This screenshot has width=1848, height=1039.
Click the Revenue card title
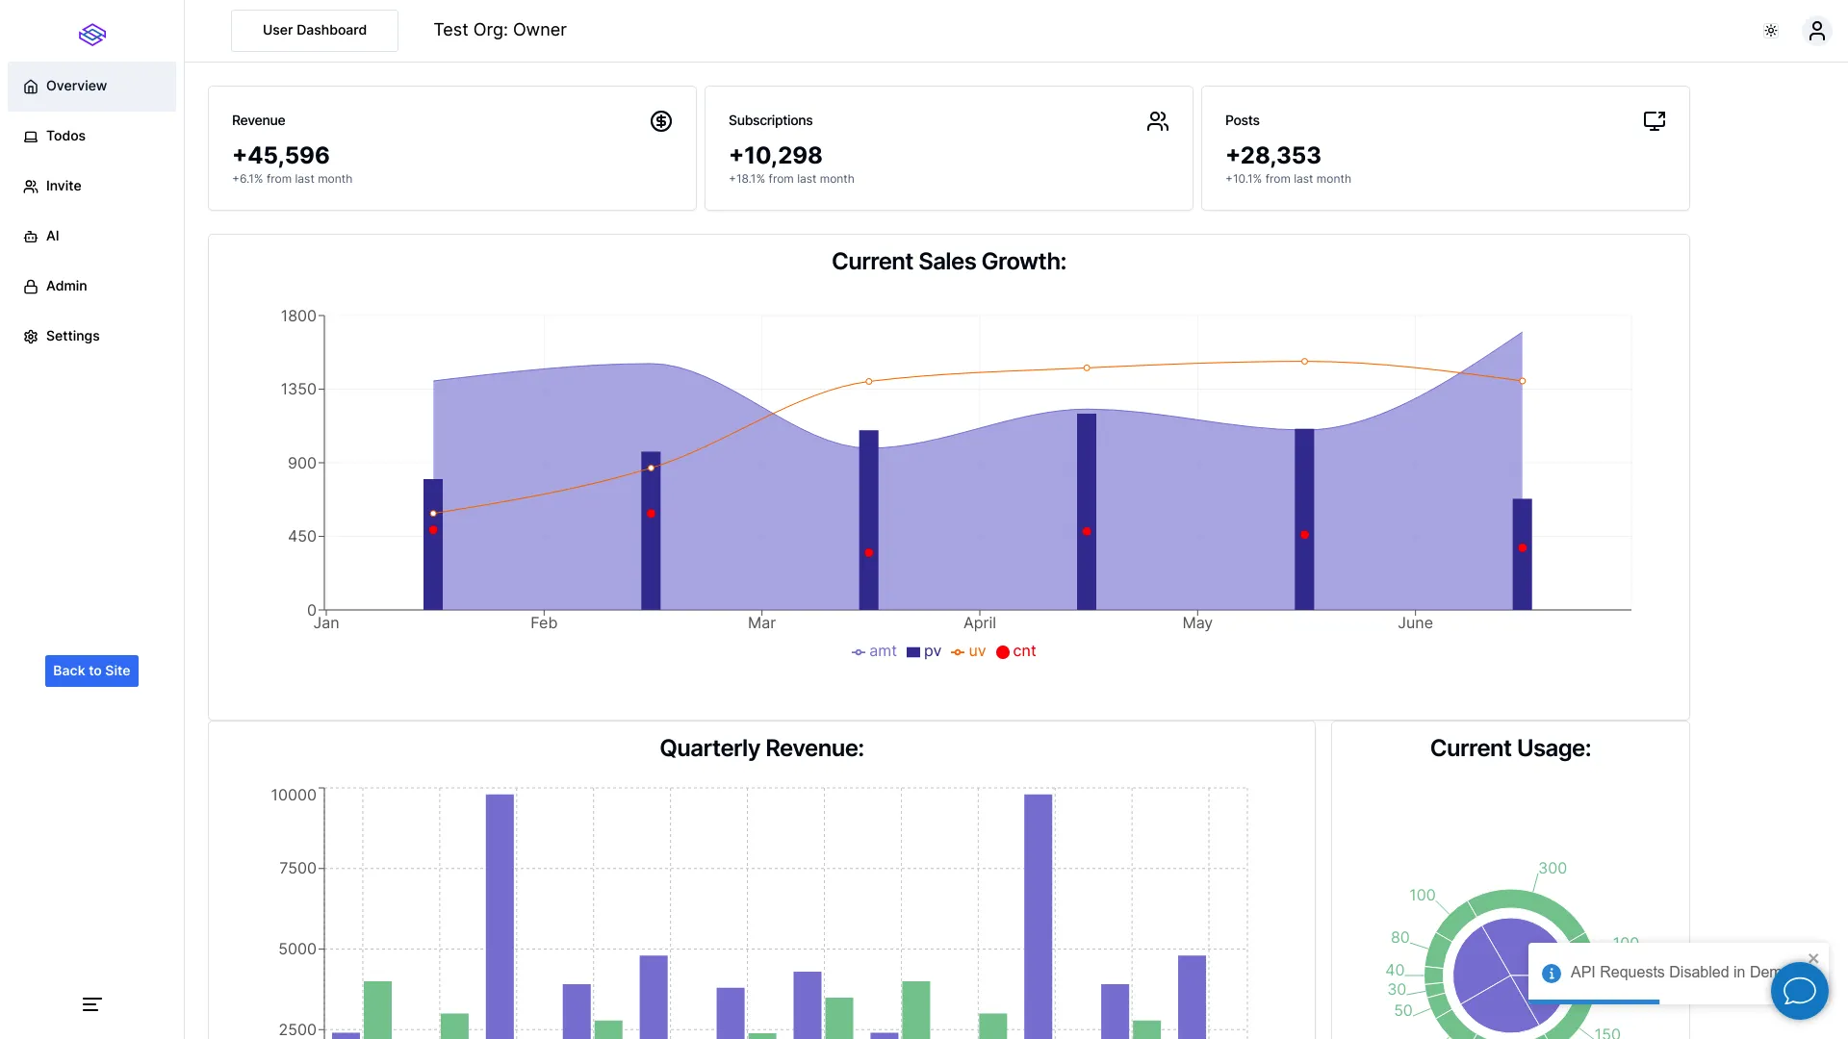pos(259,121)
